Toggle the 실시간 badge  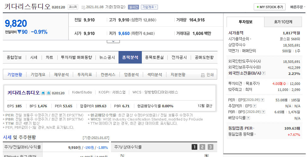(133, 7)
